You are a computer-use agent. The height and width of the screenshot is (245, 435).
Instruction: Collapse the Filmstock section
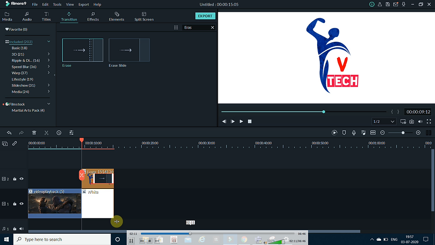49,104
